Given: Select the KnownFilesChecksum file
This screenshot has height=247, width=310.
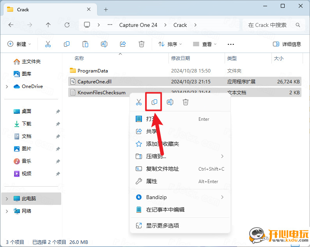Looking at the screenshot, I should coord(185,92).
